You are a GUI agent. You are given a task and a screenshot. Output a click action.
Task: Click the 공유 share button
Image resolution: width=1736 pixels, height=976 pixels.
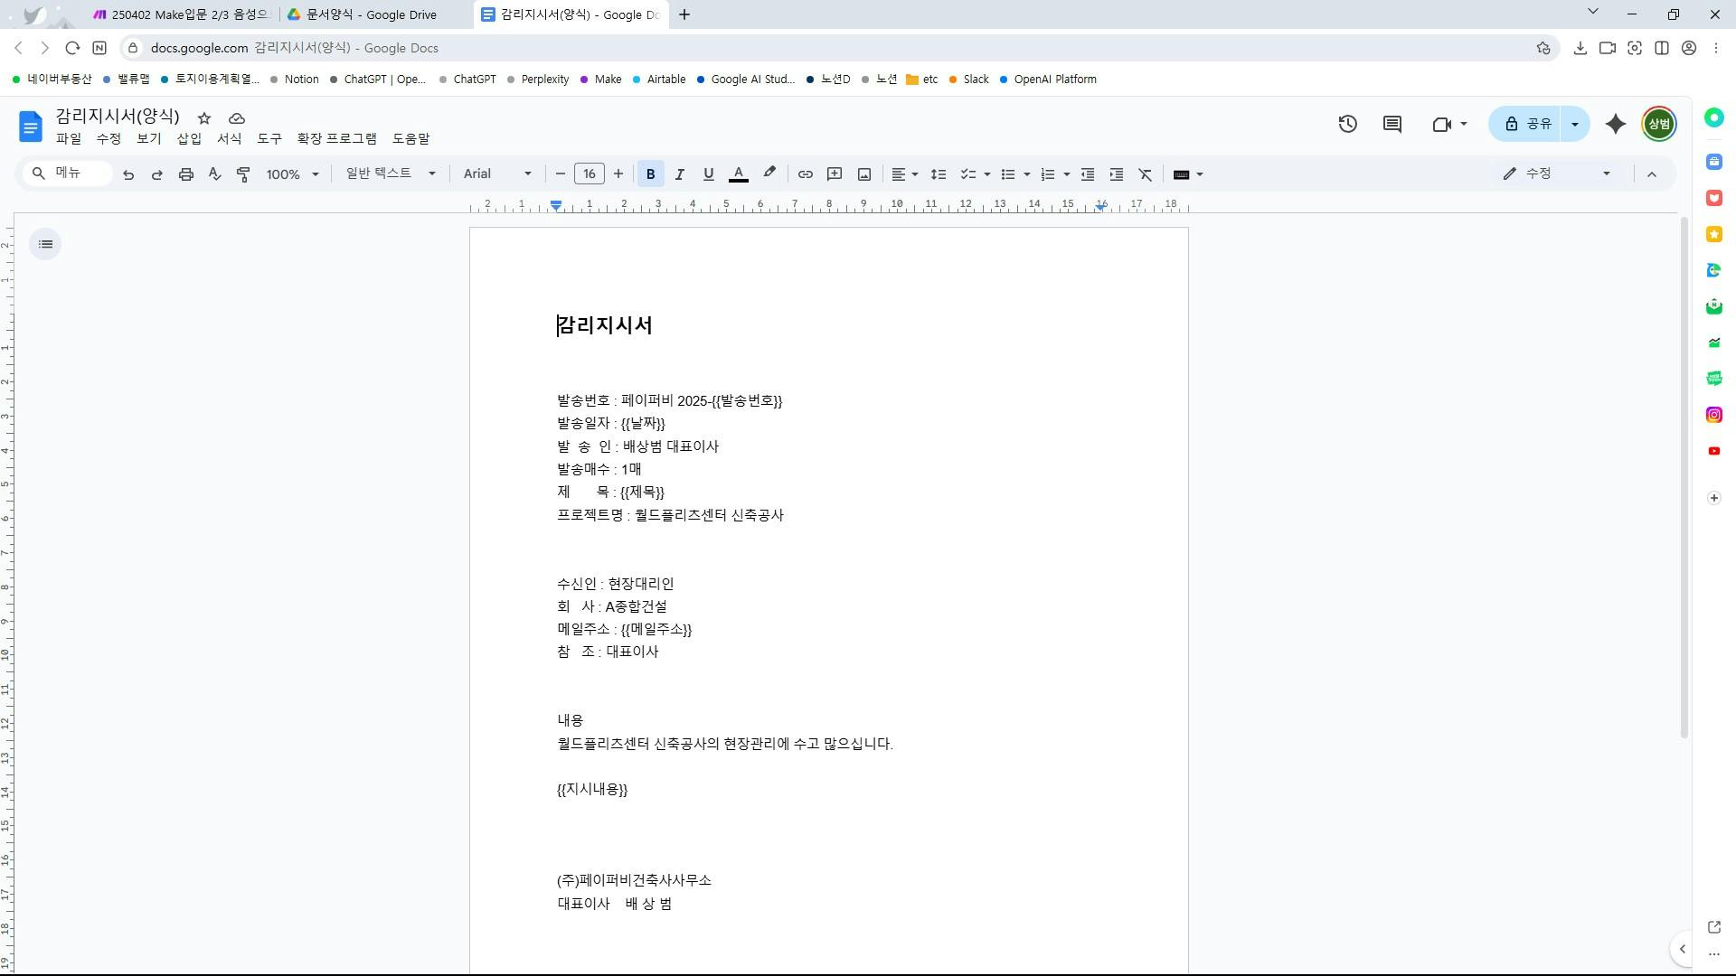tap(1528, 124)
